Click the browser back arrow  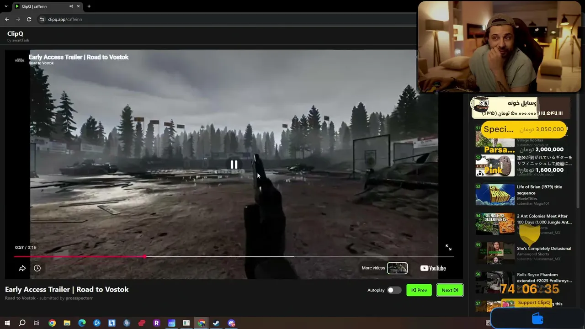coord(7,19)
